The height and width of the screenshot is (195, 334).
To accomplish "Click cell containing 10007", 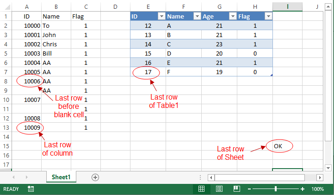I will [x=27, y=100].
